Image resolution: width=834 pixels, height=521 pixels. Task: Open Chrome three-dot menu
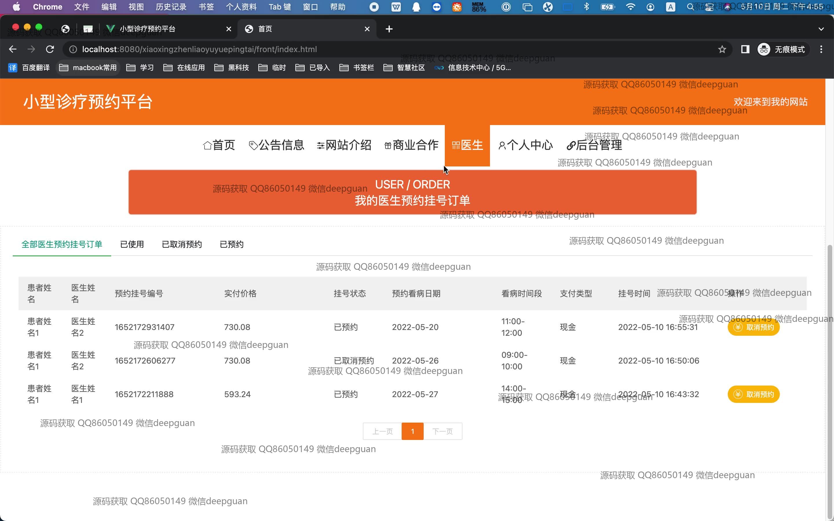point(821,49)
